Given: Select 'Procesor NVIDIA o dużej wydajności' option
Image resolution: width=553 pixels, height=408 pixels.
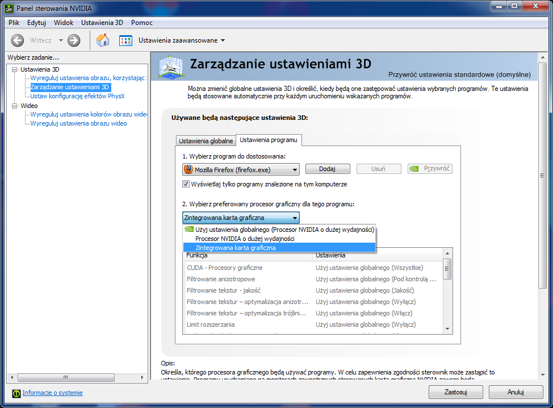Looking at the screenshot, I should tap(279, 239).
